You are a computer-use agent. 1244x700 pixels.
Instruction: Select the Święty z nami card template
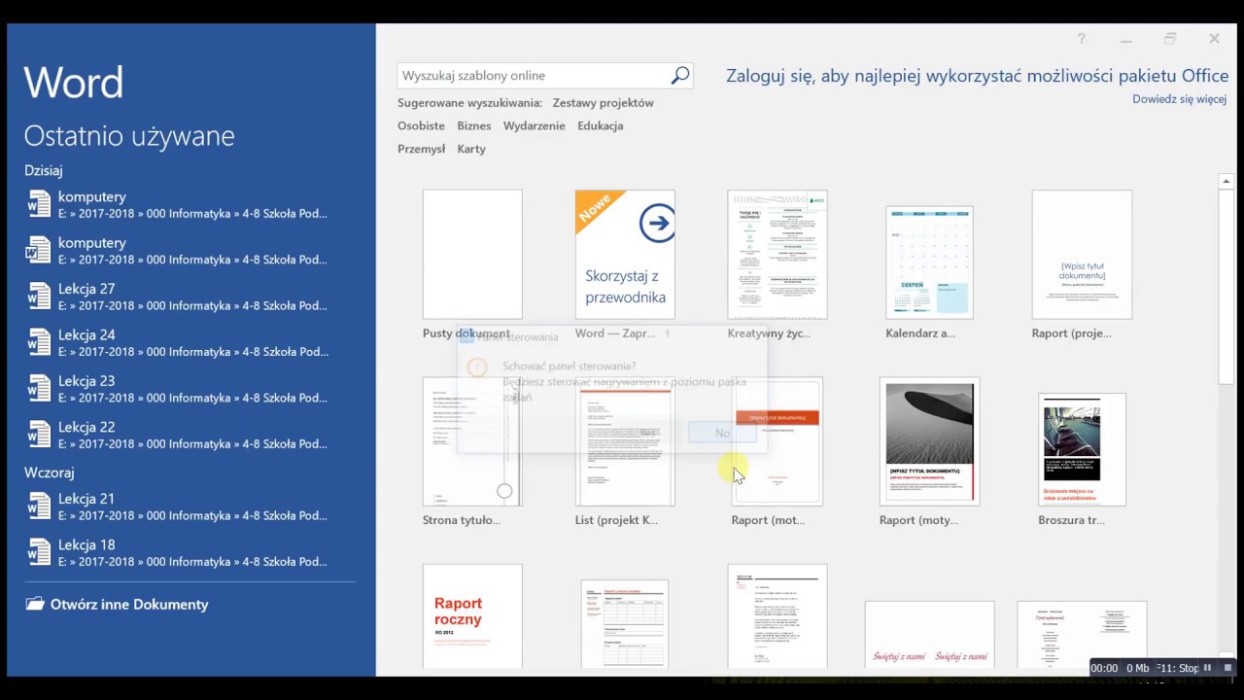pos(929,636)
